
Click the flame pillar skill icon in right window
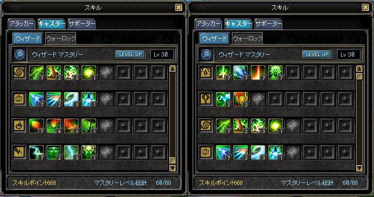(x=258, y=73)
